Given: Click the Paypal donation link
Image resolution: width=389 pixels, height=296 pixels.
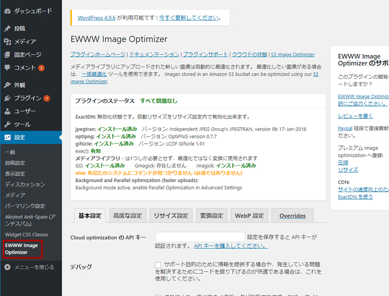Looking at the screenshot, I should (x=345, y=128).
